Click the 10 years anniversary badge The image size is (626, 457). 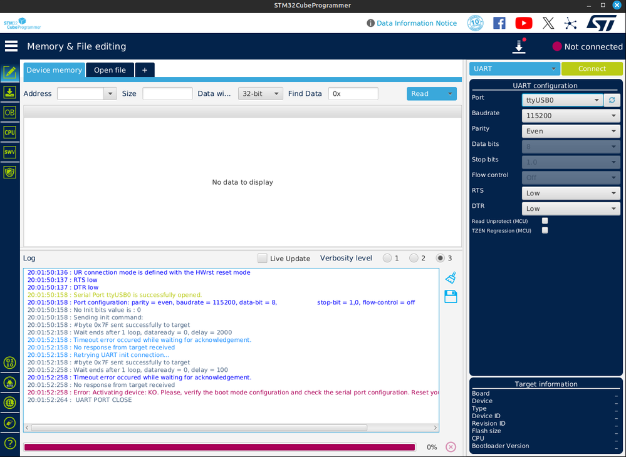pyautogui.click(x=475, y=23)
